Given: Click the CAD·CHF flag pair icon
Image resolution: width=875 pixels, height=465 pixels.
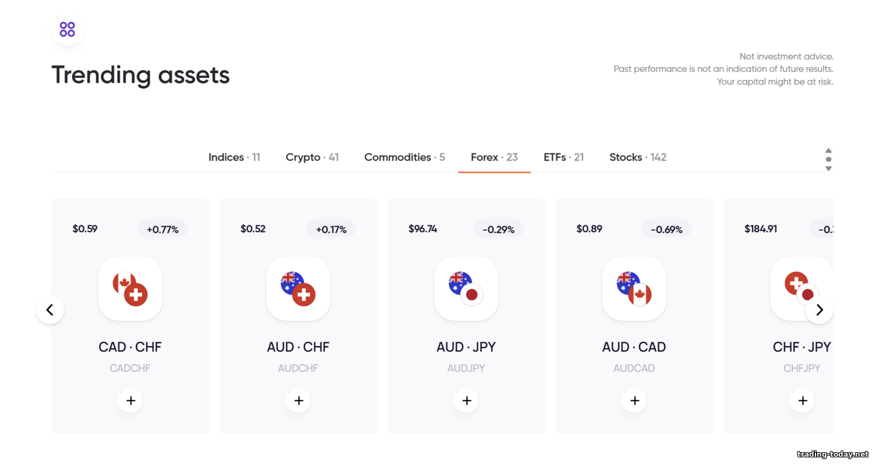Looking at the screenshot, I should [x=130, y=289].
